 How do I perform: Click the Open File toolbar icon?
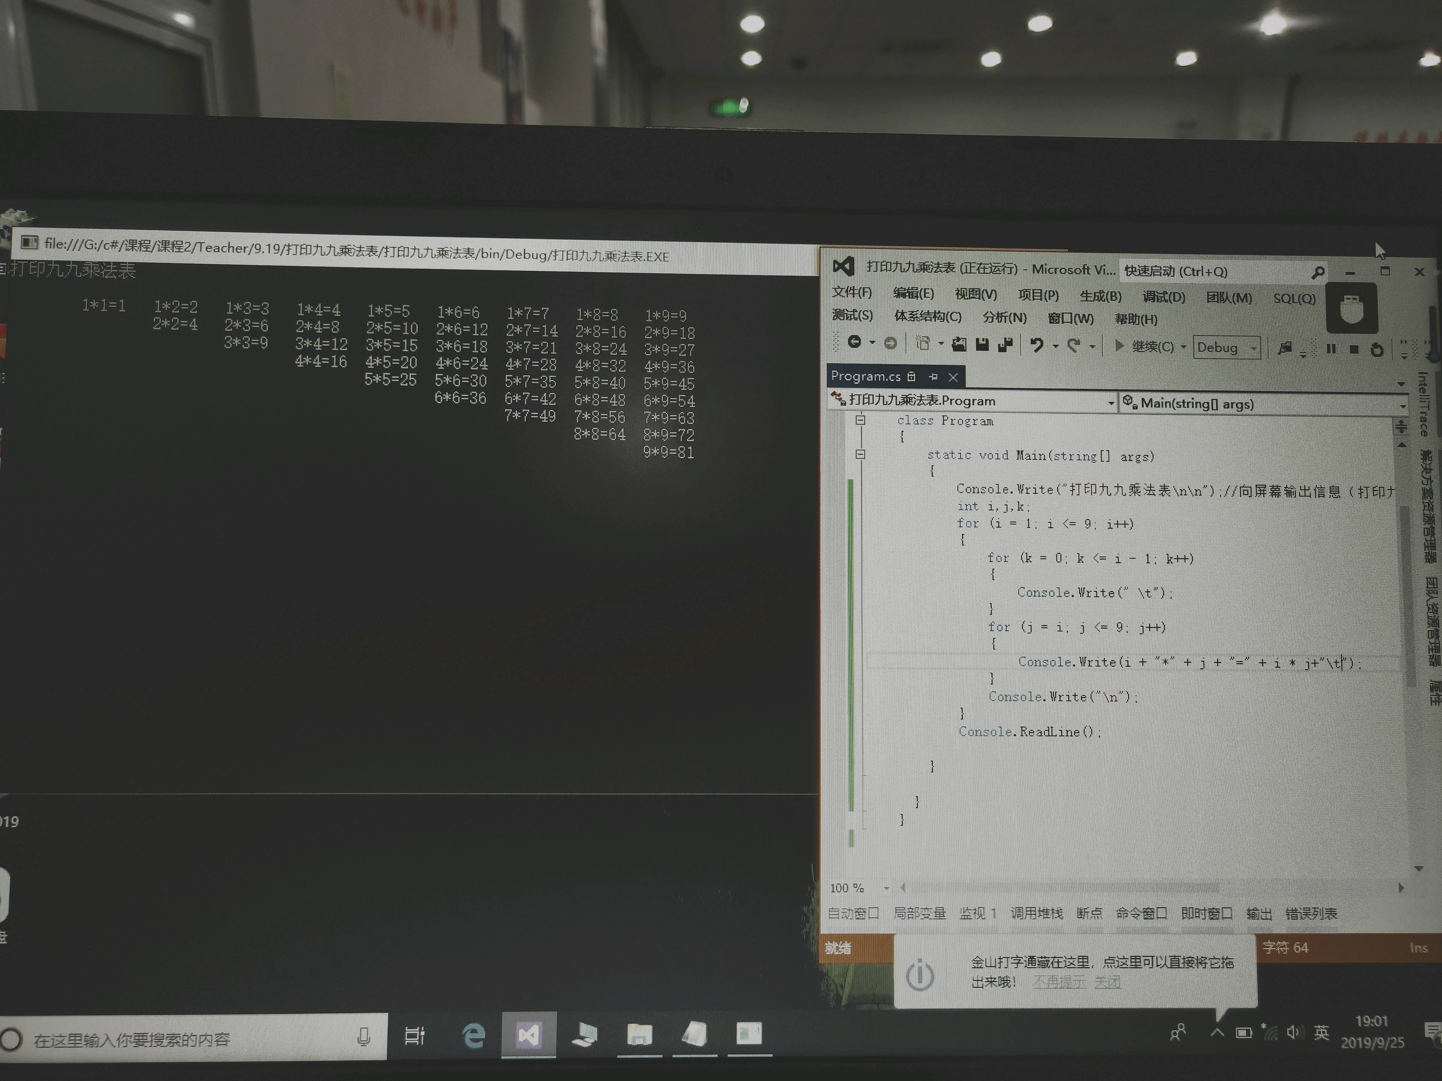(x=959, y=344)
